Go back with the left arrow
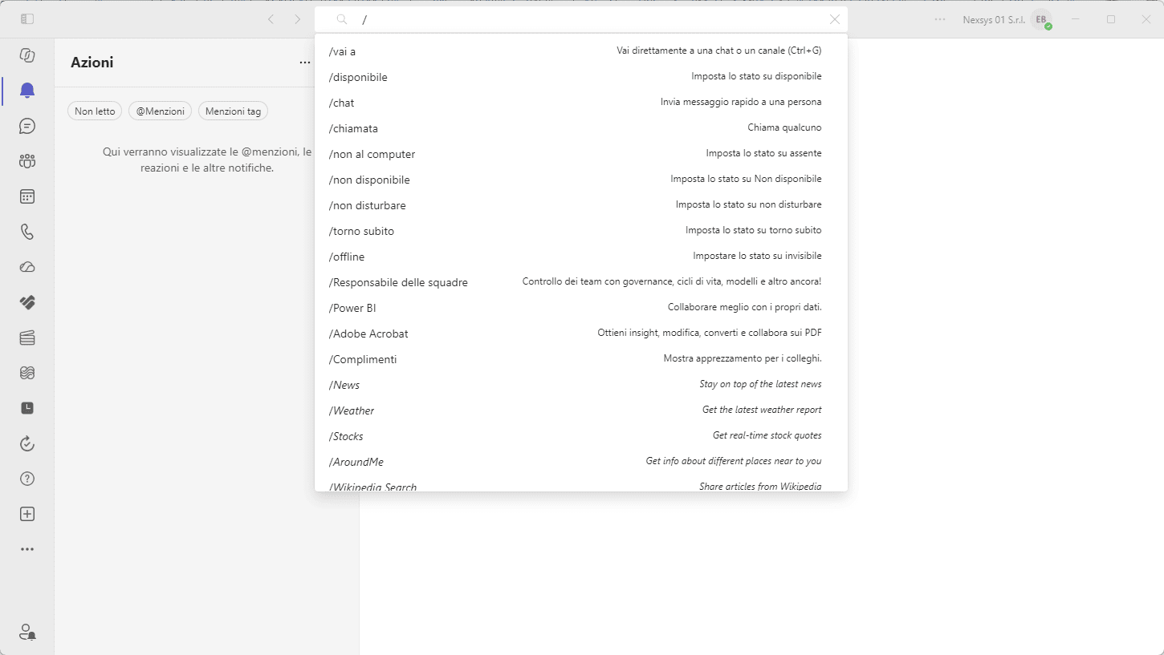1164x655 pixels. tap(271, 19)
